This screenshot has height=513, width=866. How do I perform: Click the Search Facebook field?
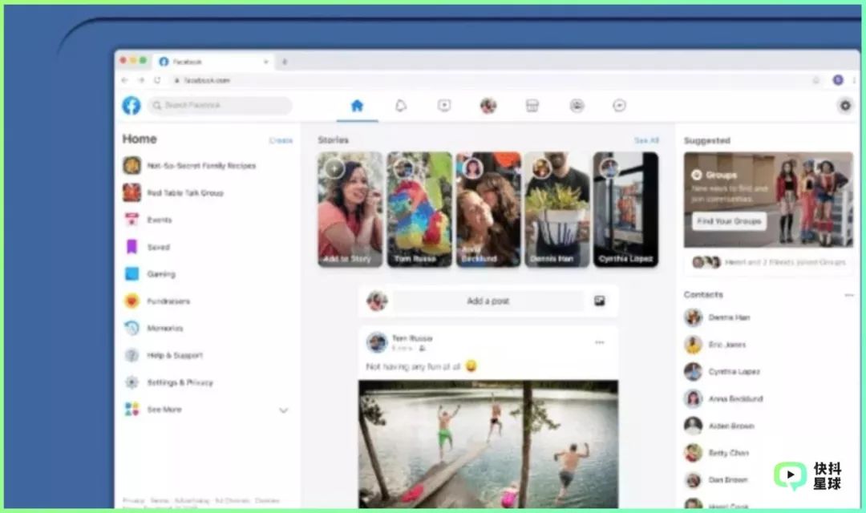[220, 106]
